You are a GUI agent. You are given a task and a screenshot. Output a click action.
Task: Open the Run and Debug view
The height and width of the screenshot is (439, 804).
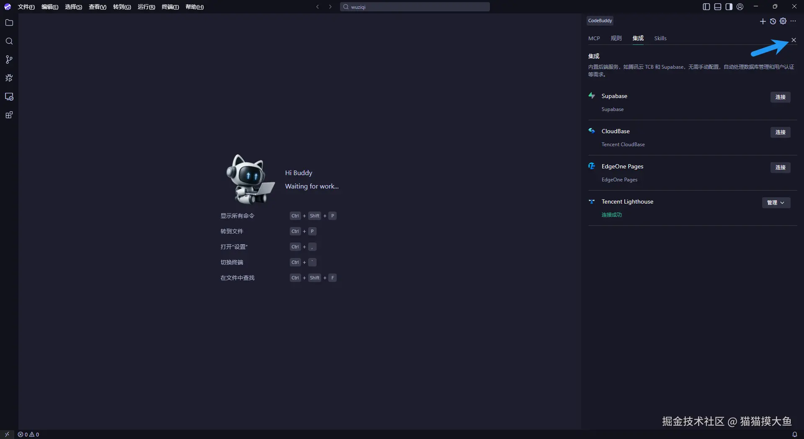pos(9,78)
